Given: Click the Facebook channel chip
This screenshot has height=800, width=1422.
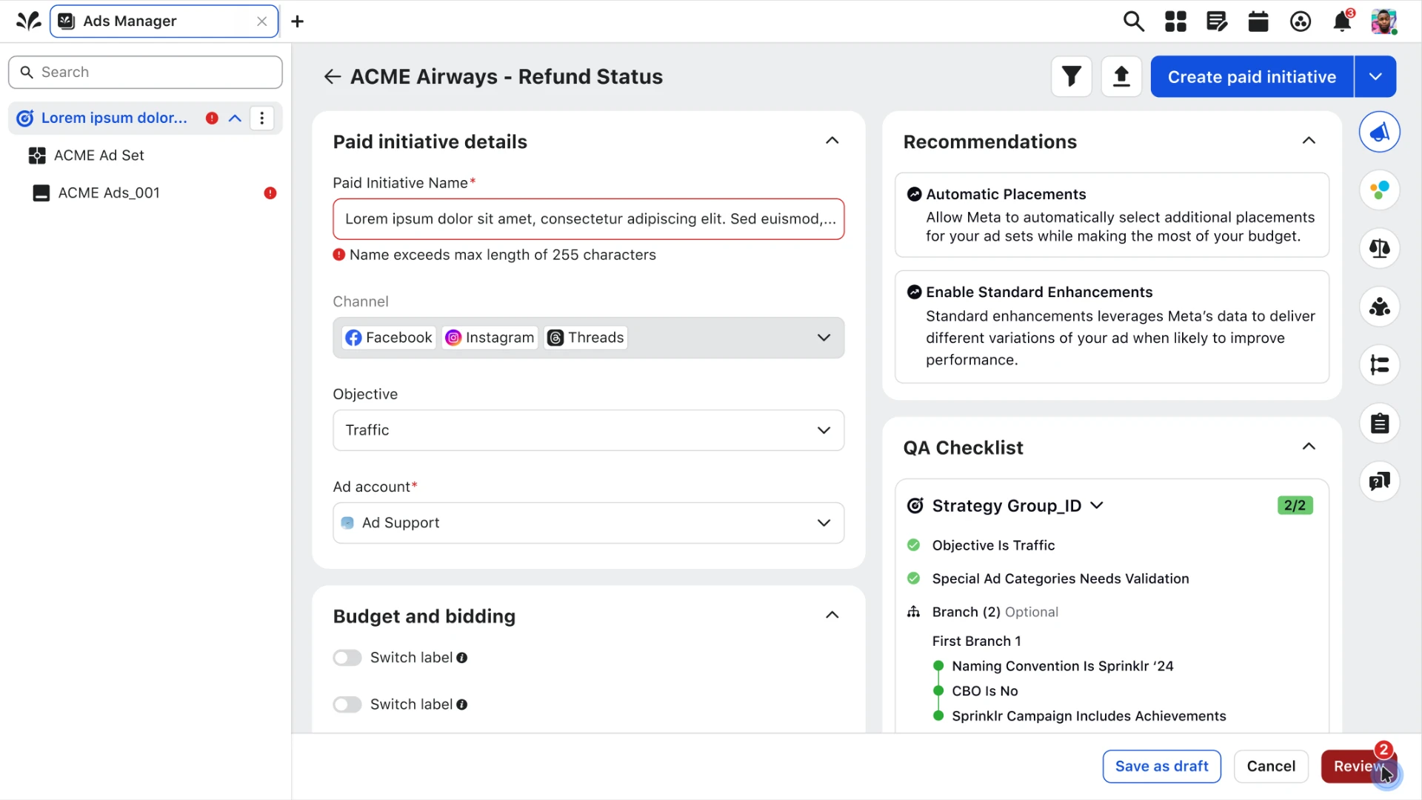Looking at the screenshot, I should tap(389, 338).
